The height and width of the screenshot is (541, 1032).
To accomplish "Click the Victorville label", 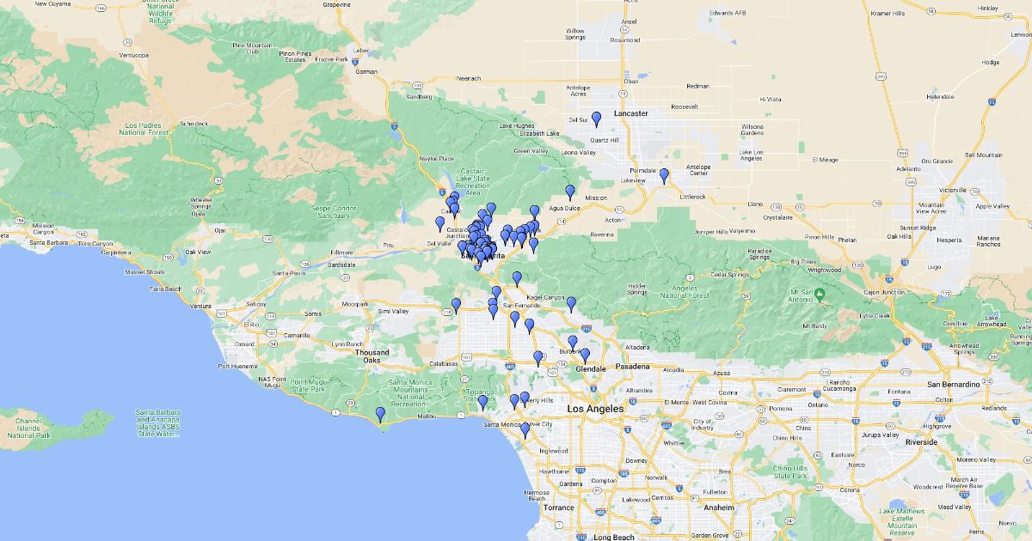I will point(952,190).
